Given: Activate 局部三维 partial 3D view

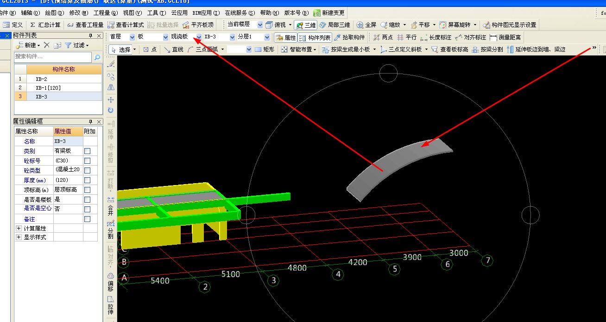Looking at the screenshot, I should [335, 25].
